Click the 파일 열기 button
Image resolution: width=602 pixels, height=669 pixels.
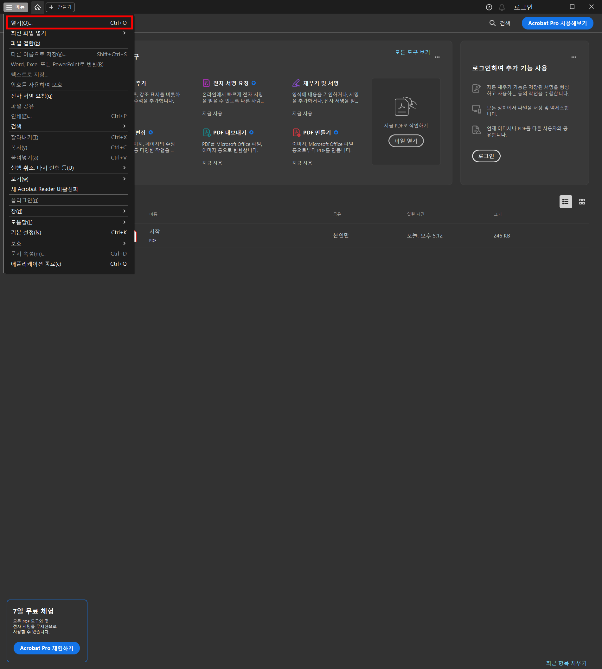(x=406, y=141)
